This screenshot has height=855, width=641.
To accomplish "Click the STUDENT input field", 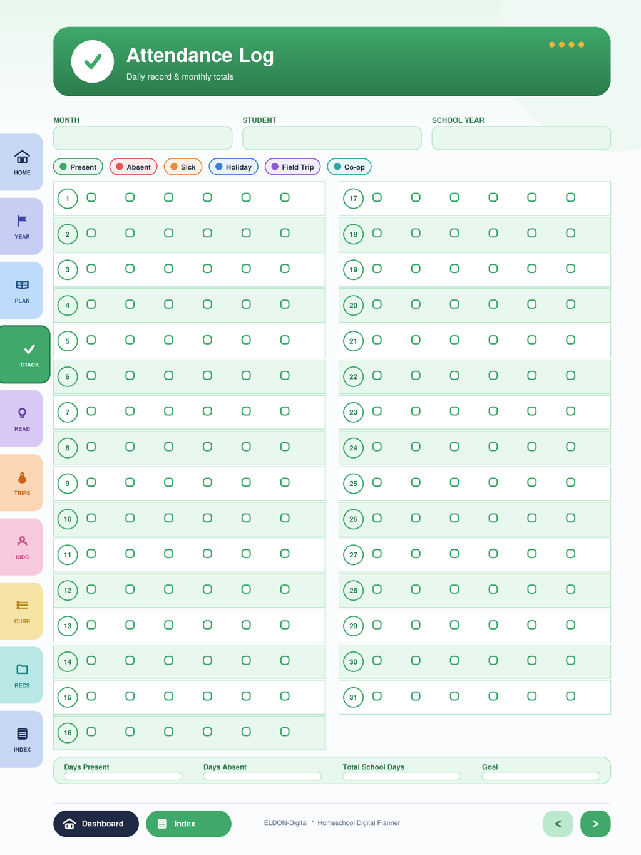I will 332,138.
